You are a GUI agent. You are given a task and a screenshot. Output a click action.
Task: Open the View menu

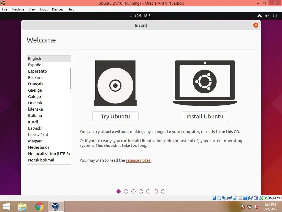click(x=32, y=9)
